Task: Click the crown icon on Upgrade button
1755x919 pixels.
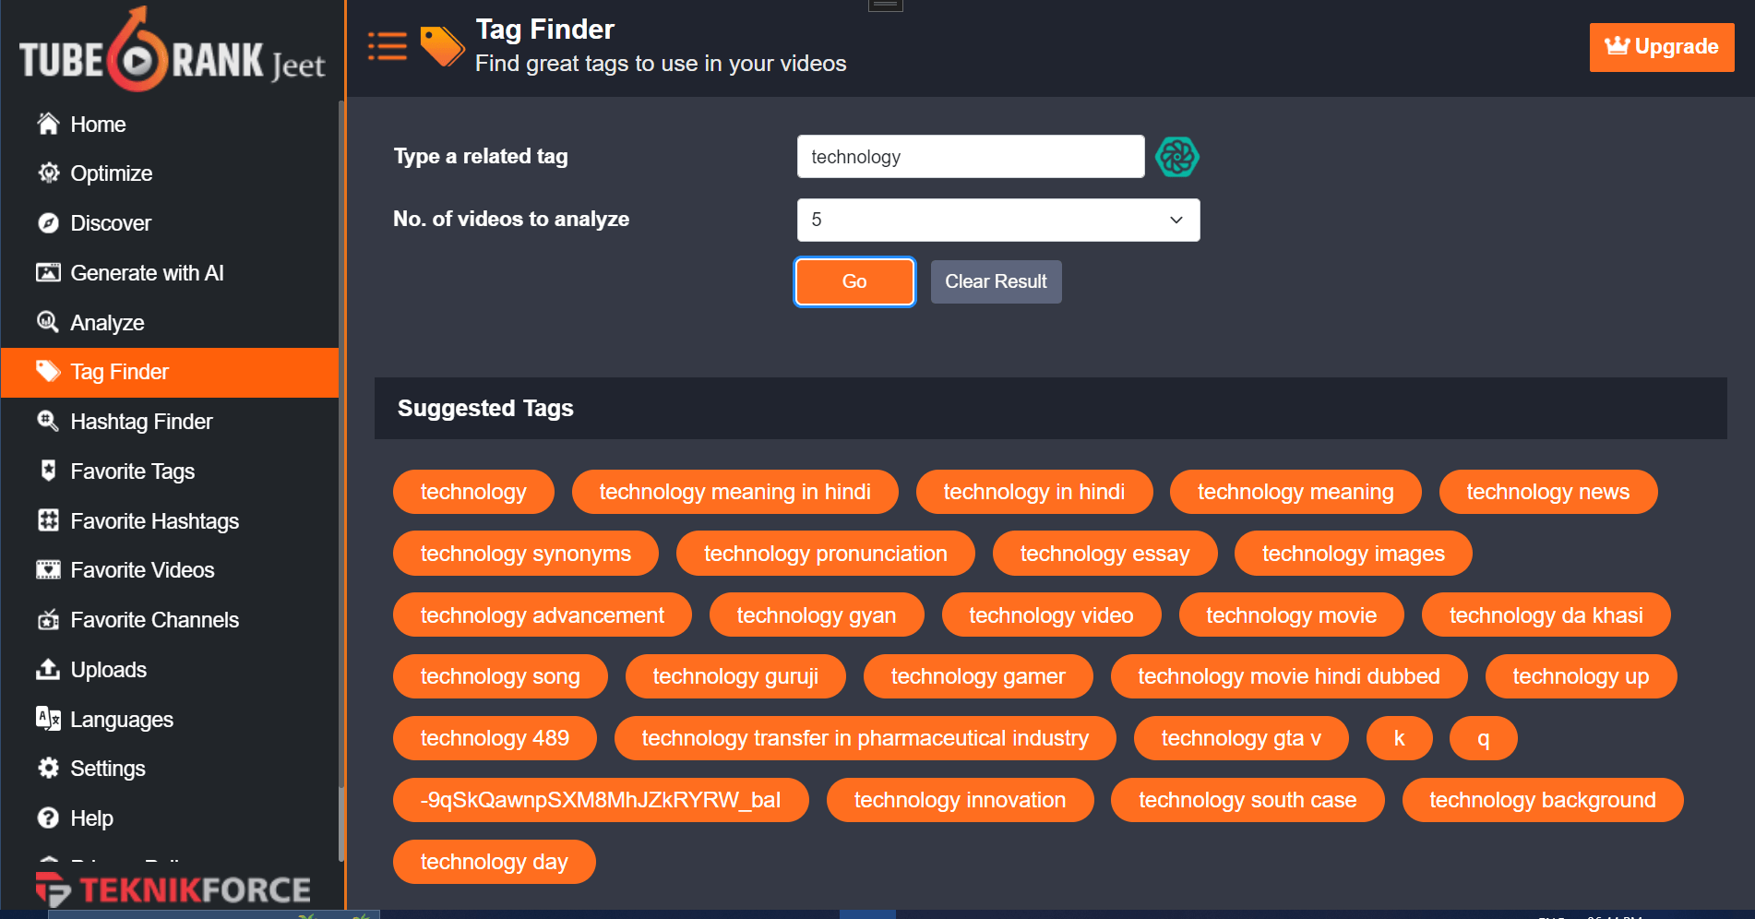Action: pos(1618,46)
